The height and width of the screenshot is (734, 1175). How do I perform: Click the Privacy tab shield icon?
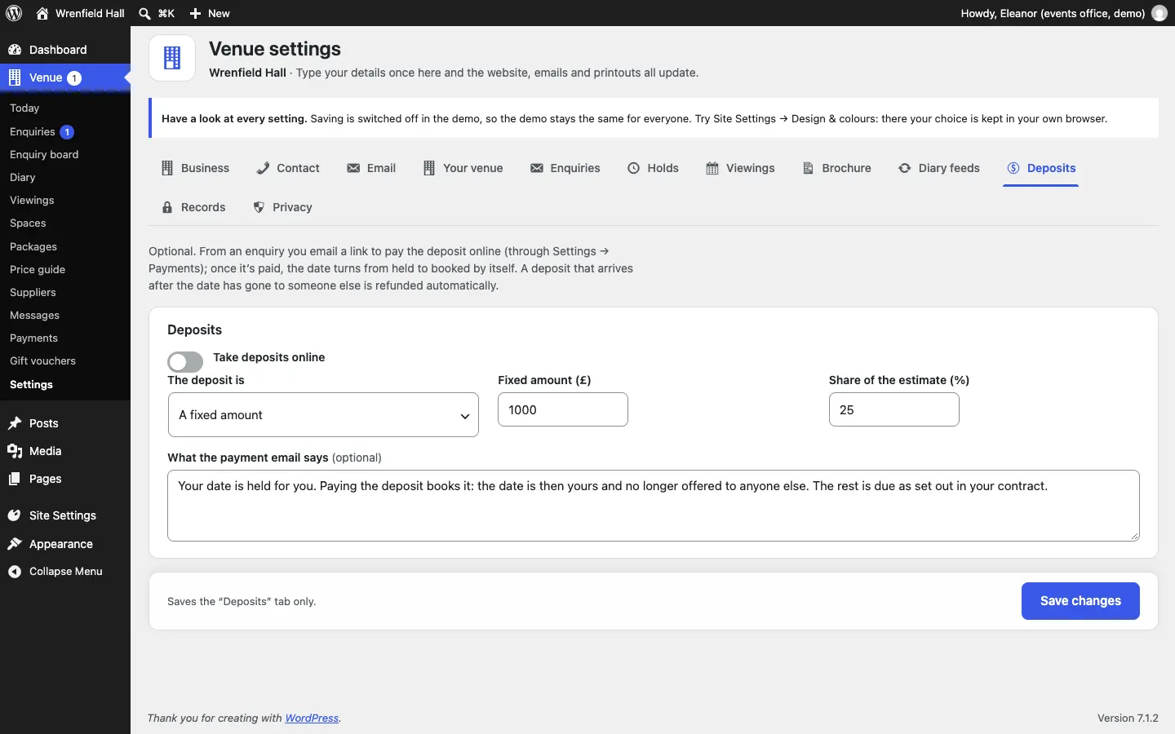click(x=259, y=207)
